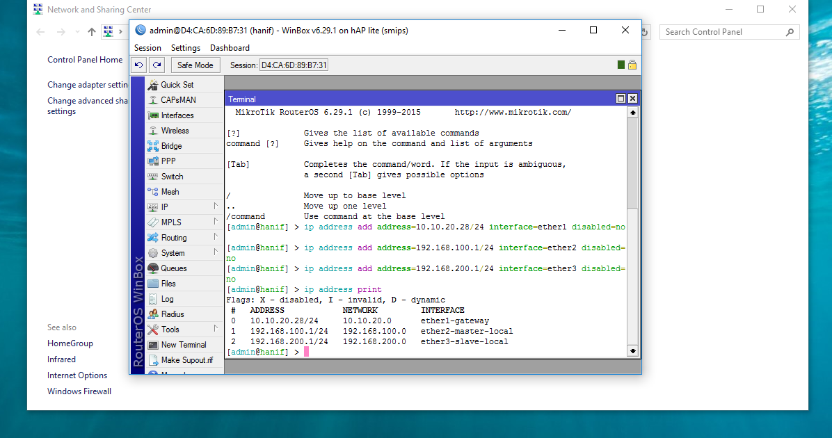Open the Dashboard menu
Viewport: 832px width, 438px height.
tap(230, 48)
